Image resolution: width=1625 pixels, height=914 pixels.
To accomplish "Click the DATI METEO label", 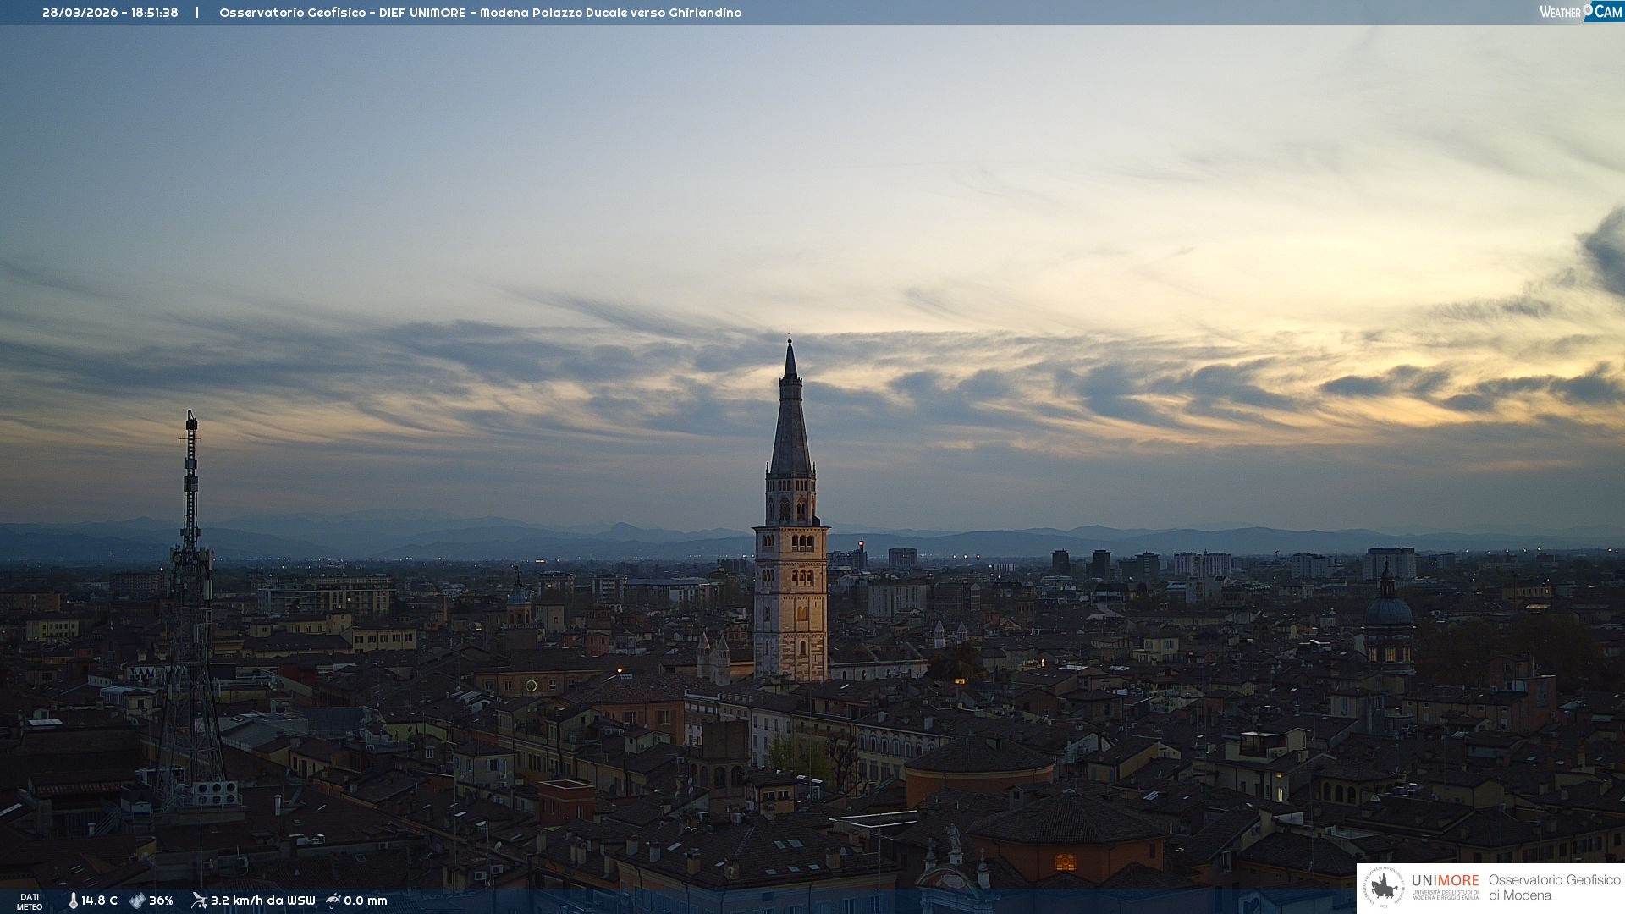I will (x=30, y=901).
